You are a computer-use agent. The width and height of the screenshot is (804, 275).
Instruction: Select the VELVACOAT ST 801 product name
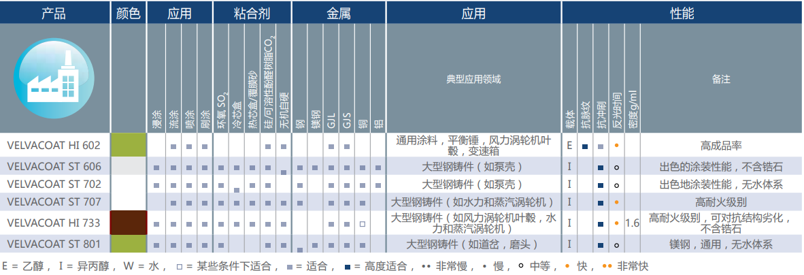[54, 244]
